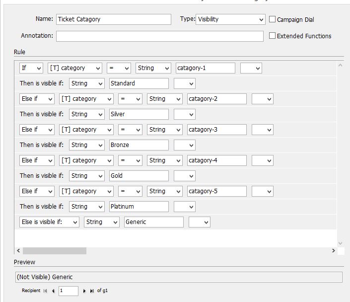Click the Name field containing Ticket Catagory
The height and width of the screenshot is (302, 350).
click(x=114, y=19)
